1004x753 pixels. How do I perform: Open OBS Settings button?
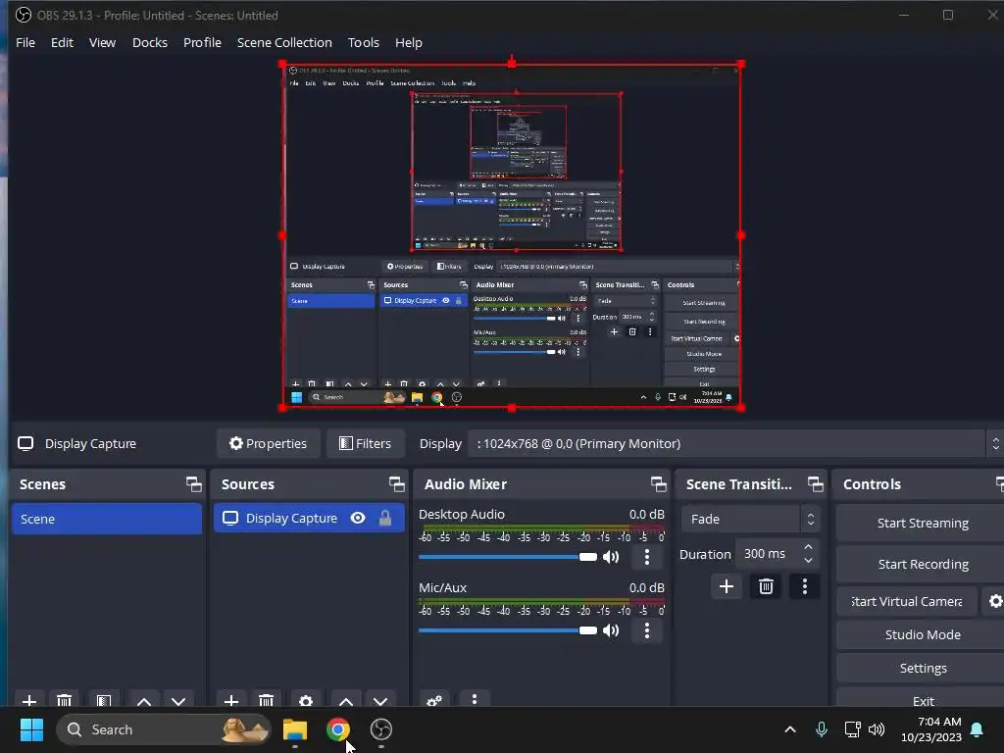tap(922, 668)
